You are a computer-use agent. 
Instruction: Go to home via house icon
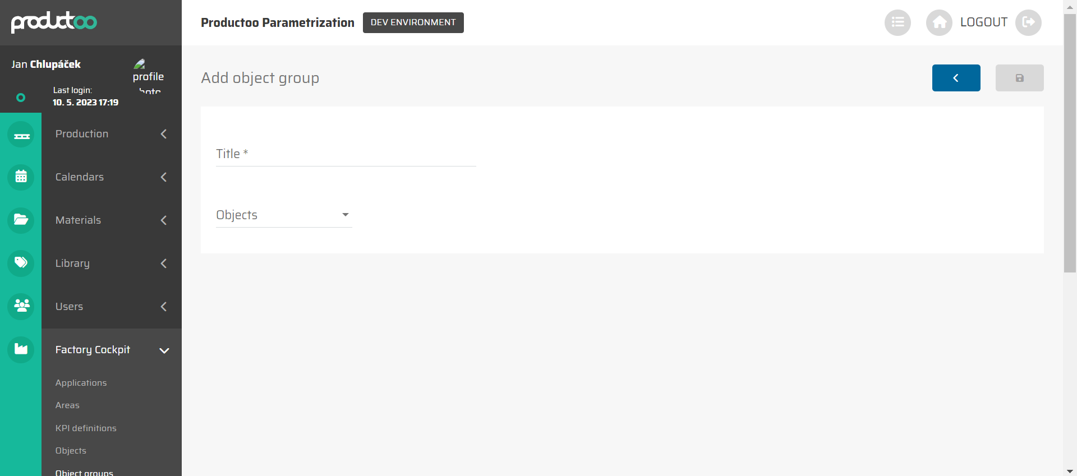tap(940, 22)
